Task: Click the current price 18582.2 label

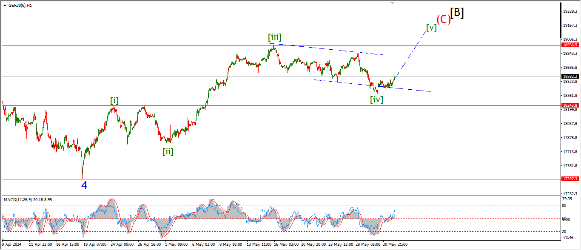Action: 570,77
